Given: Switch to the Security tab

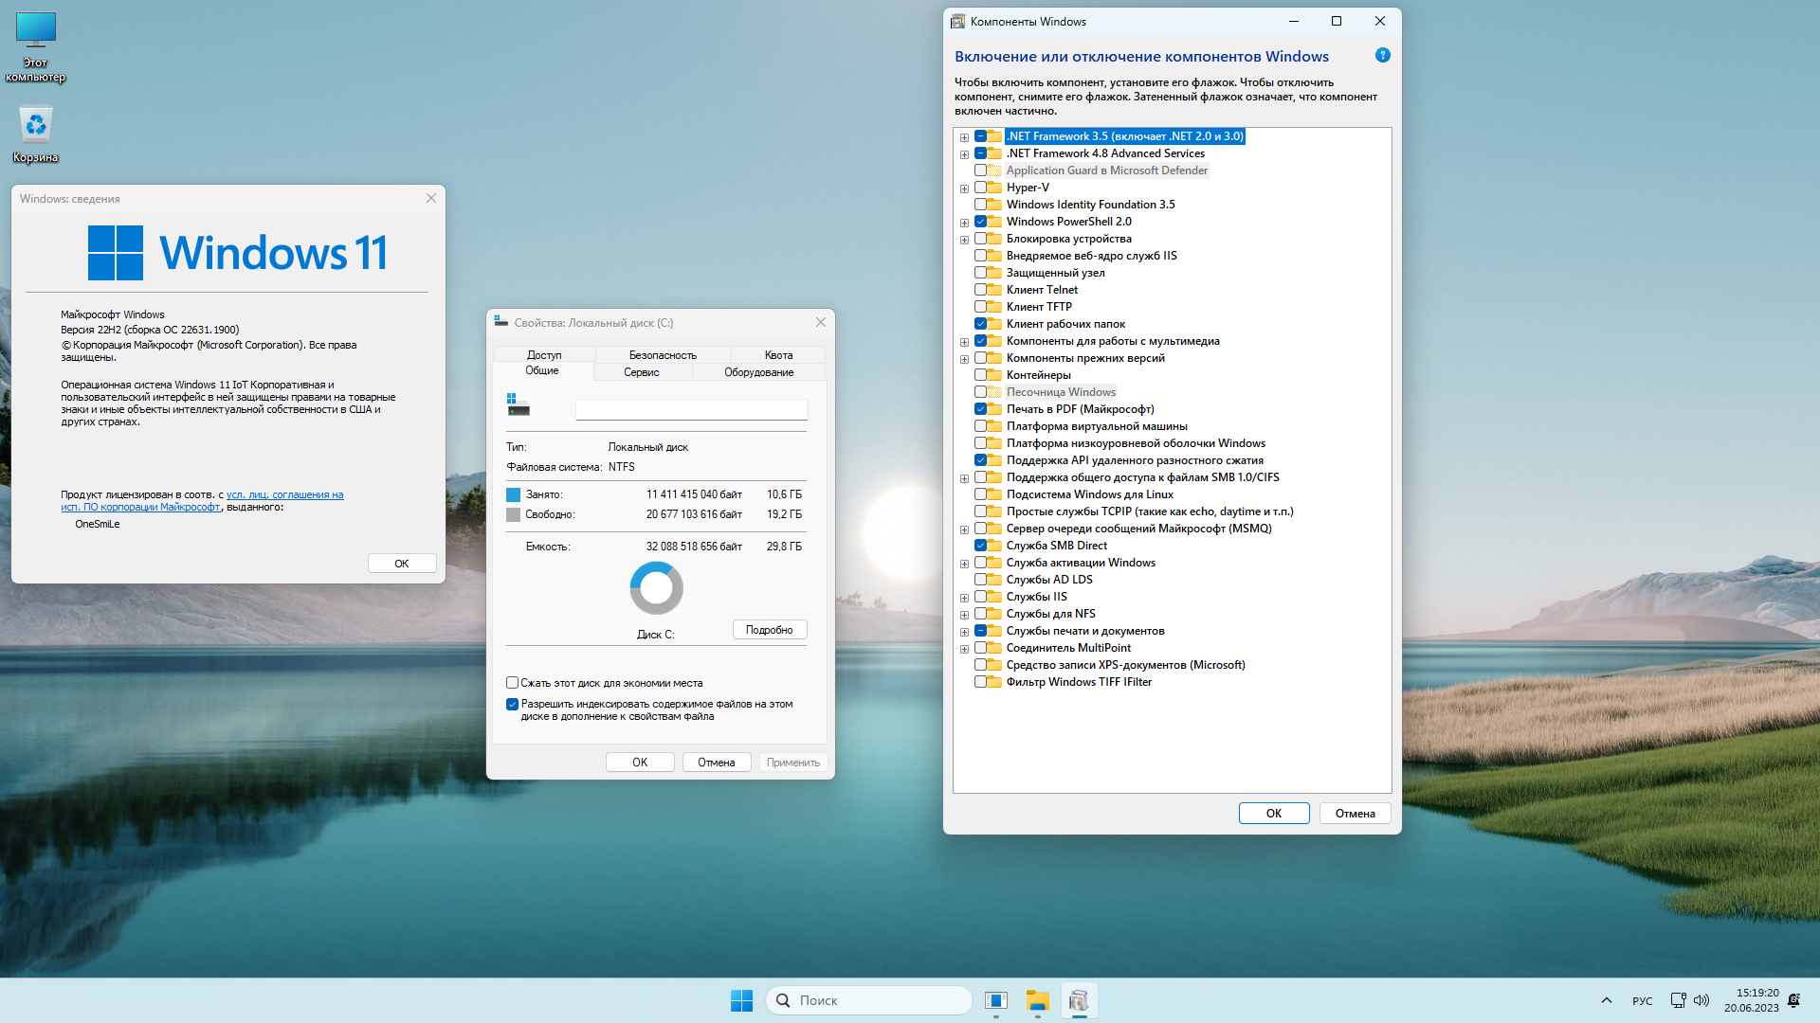Looking at the screenshot, I should point(662,355).
